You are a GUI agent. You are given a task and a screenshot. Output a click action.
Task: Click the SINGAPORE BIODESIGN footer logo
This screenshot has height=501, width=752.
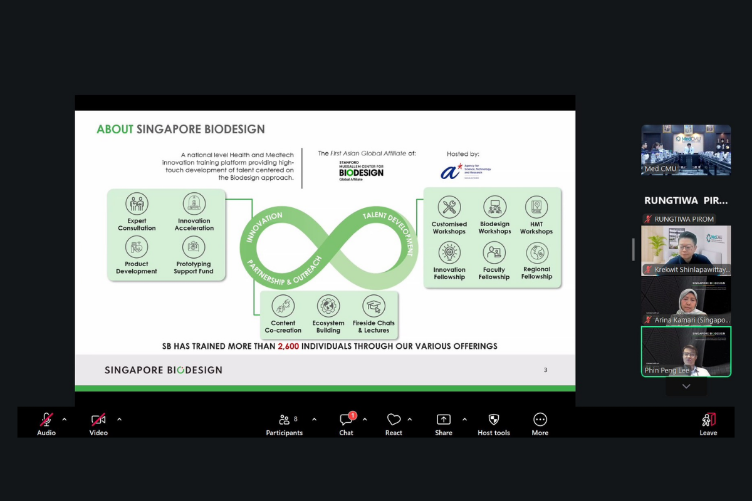[164, 370]
